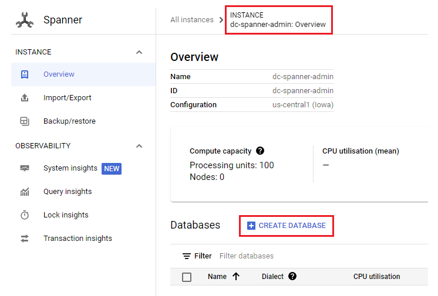438x296 pixels.
Task: Click the Transaction insights arrows icon
Action: 25,238
